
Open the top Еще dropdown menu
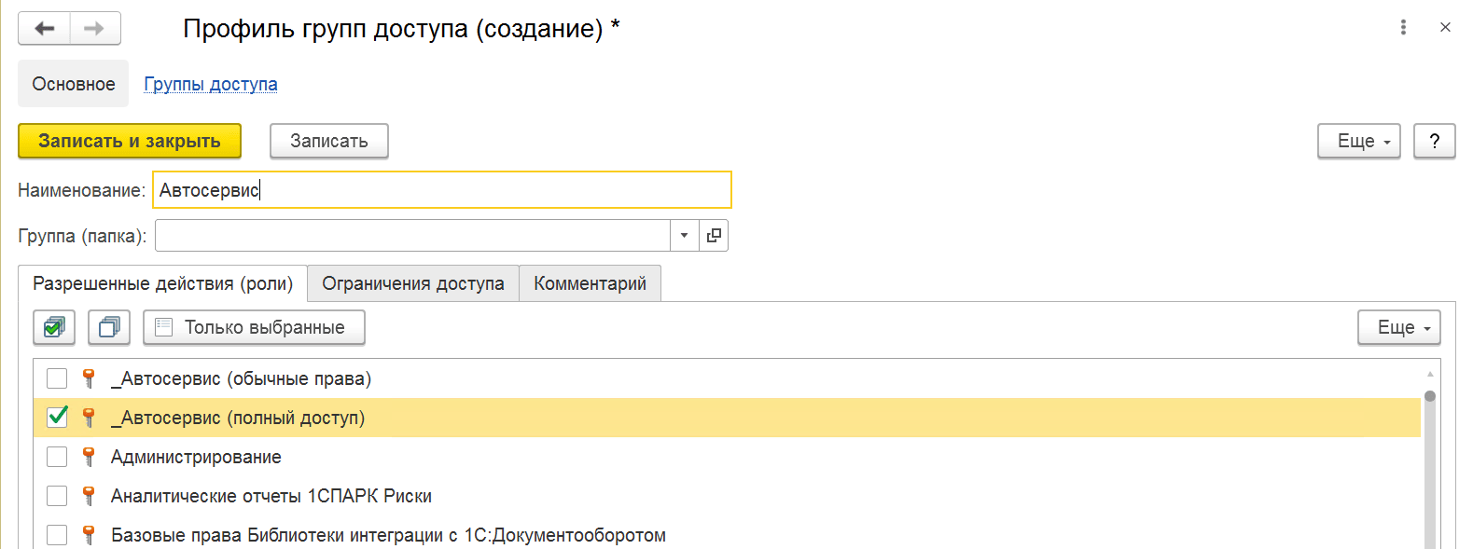(x=1359, y=141)
